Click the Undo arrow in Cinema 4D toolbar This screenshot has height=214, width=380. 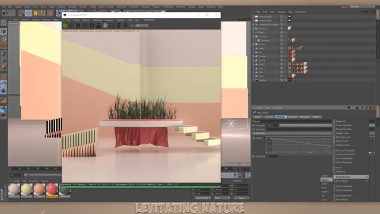coord(5,13)
